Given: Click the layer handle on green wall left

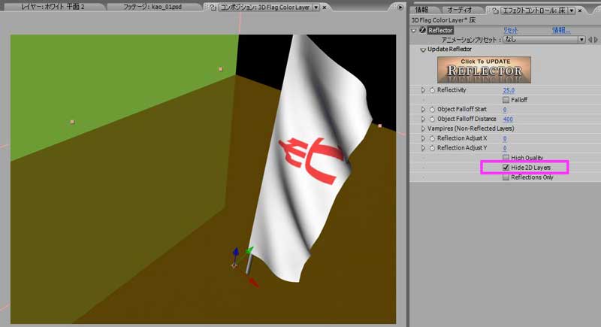Looking at the screenshot, I should pyautogui.click(x=72, y=122).
